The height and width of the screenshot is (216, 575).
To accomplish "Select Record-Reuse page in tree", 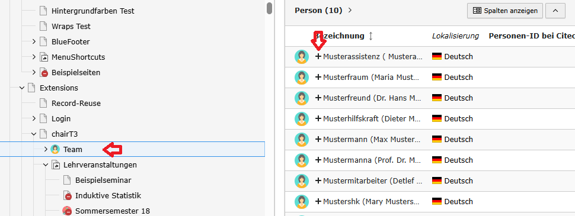I will click(x=76, y=103).
